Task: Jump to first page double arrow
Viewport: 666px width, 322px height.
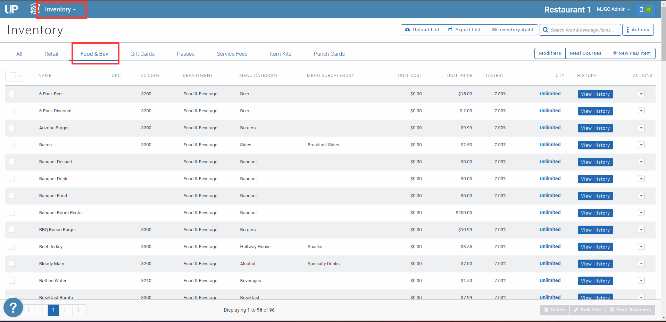Action: tap(29, 310)
